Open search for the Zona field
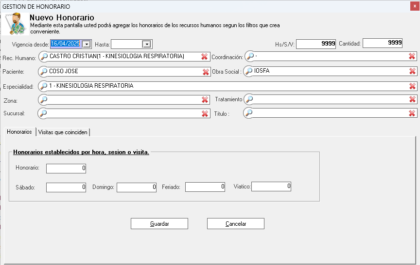The width and height of the screenshot is (420, 265). [44, 100]
